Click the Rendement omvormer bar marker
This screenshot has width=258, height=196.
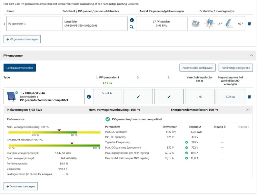[72, 144]
